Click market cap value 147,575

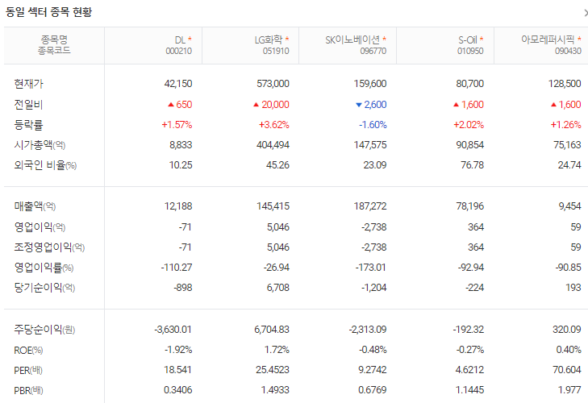click(370, 145)
